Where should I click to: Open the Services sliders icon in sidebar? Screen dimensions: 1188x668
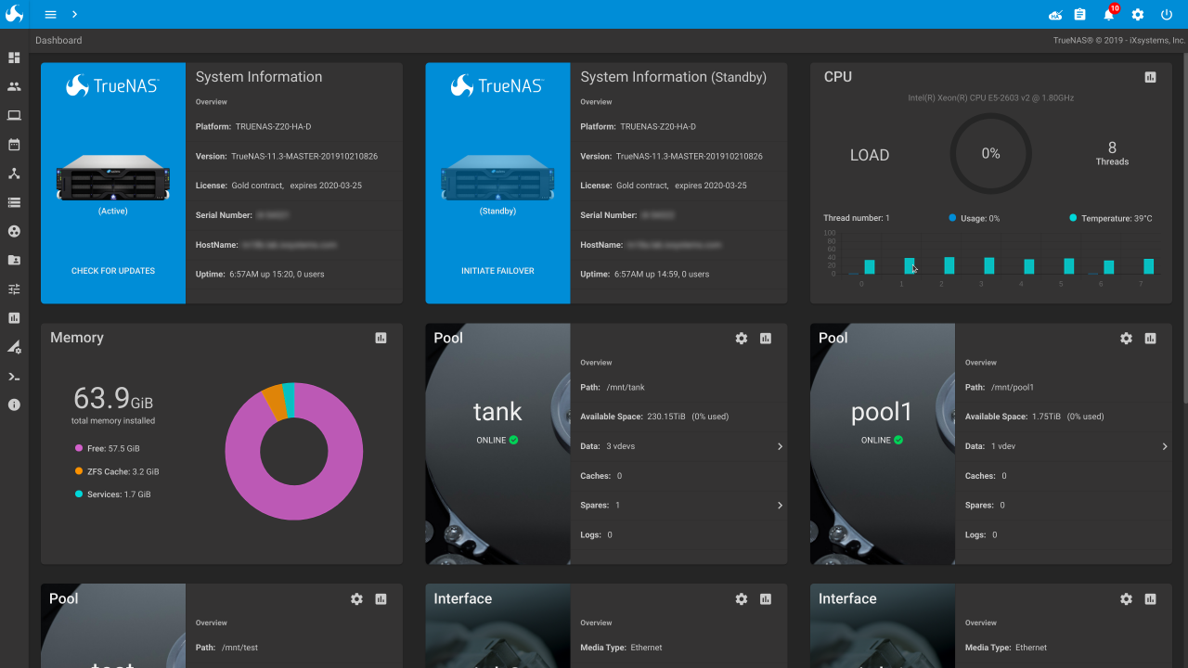tap(14, 289)
